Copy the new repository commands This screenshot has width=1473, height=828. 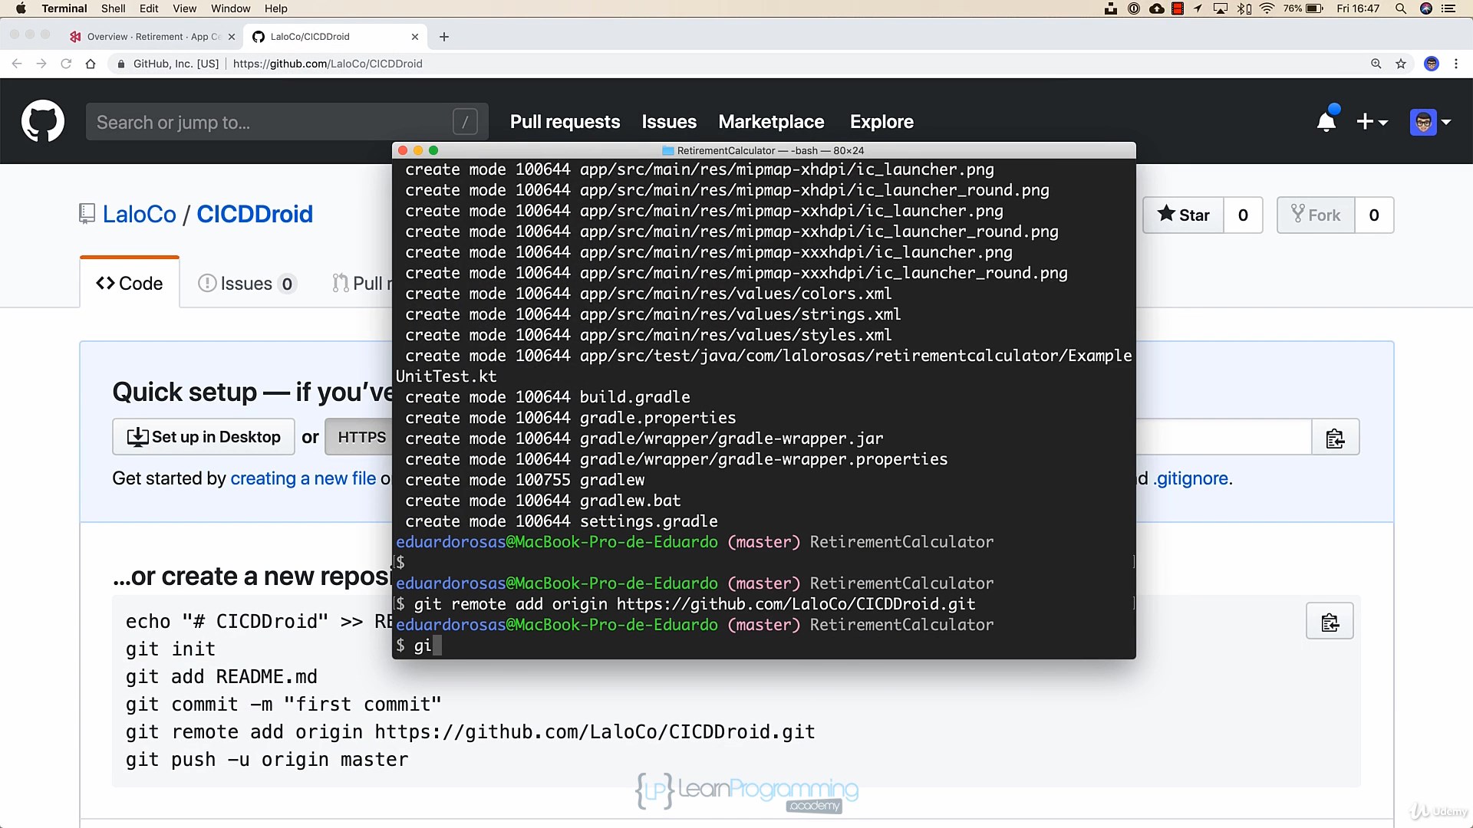coord(1330,622)
